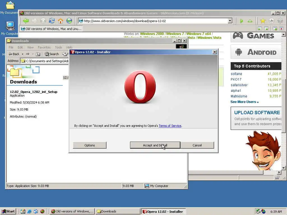The image size is (287, 215).
Task: Open File menu in Downloads window
Action: [x=11, y=47]
